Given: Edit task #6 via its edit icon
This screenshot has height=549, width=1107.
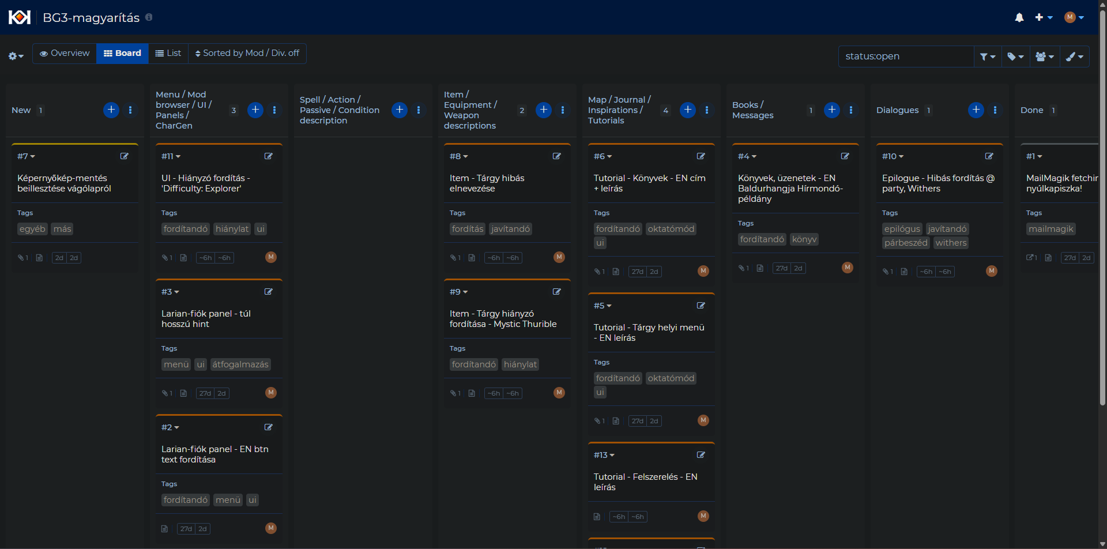Looking at the screenshot, I should 701,156.
